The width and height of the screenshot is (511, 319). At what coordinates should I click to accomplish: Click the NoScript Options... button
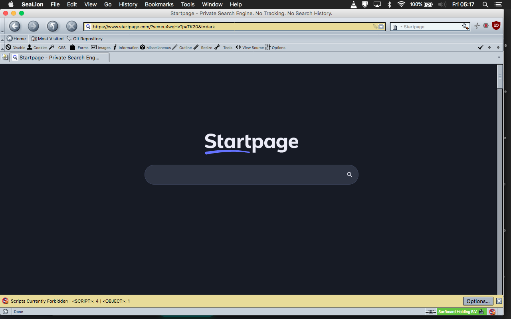coord(478,301)
